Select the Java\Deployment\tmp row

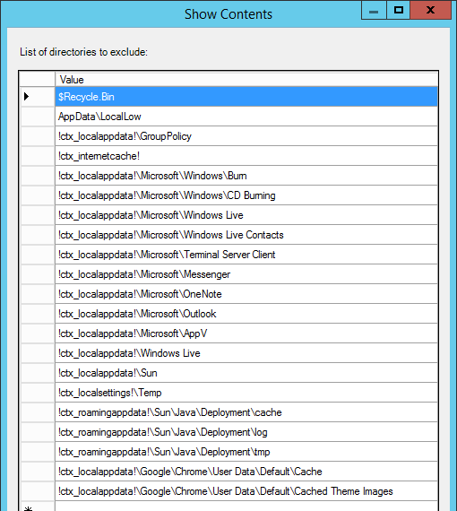[246, 452]
